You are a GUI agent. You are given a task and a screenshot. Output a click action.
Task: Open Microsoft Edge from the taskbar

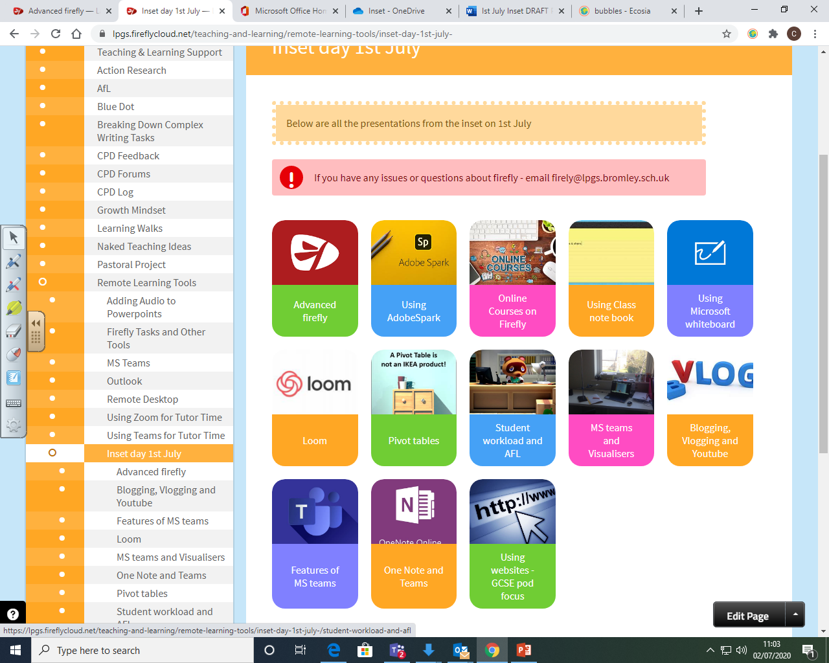(334, 650)
